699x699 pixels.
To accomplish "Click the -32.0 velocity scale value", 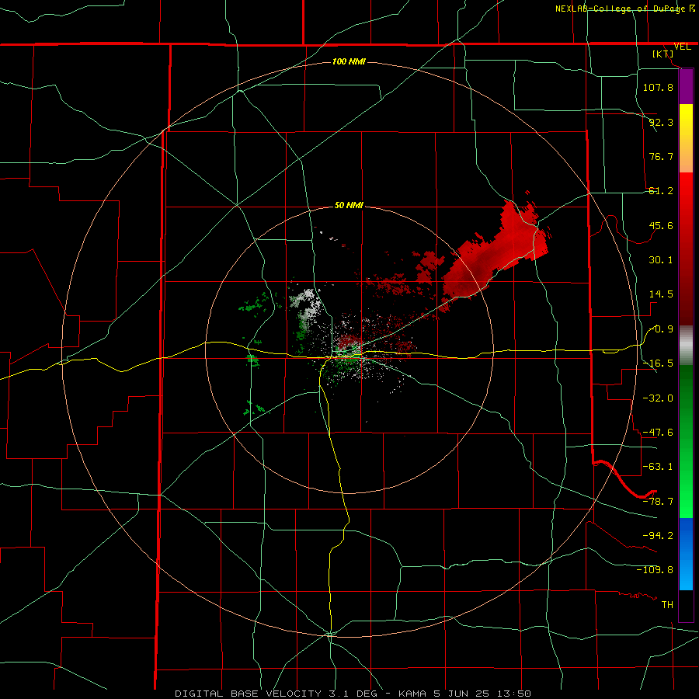I will pyautogui.click(x=658, y=398).
